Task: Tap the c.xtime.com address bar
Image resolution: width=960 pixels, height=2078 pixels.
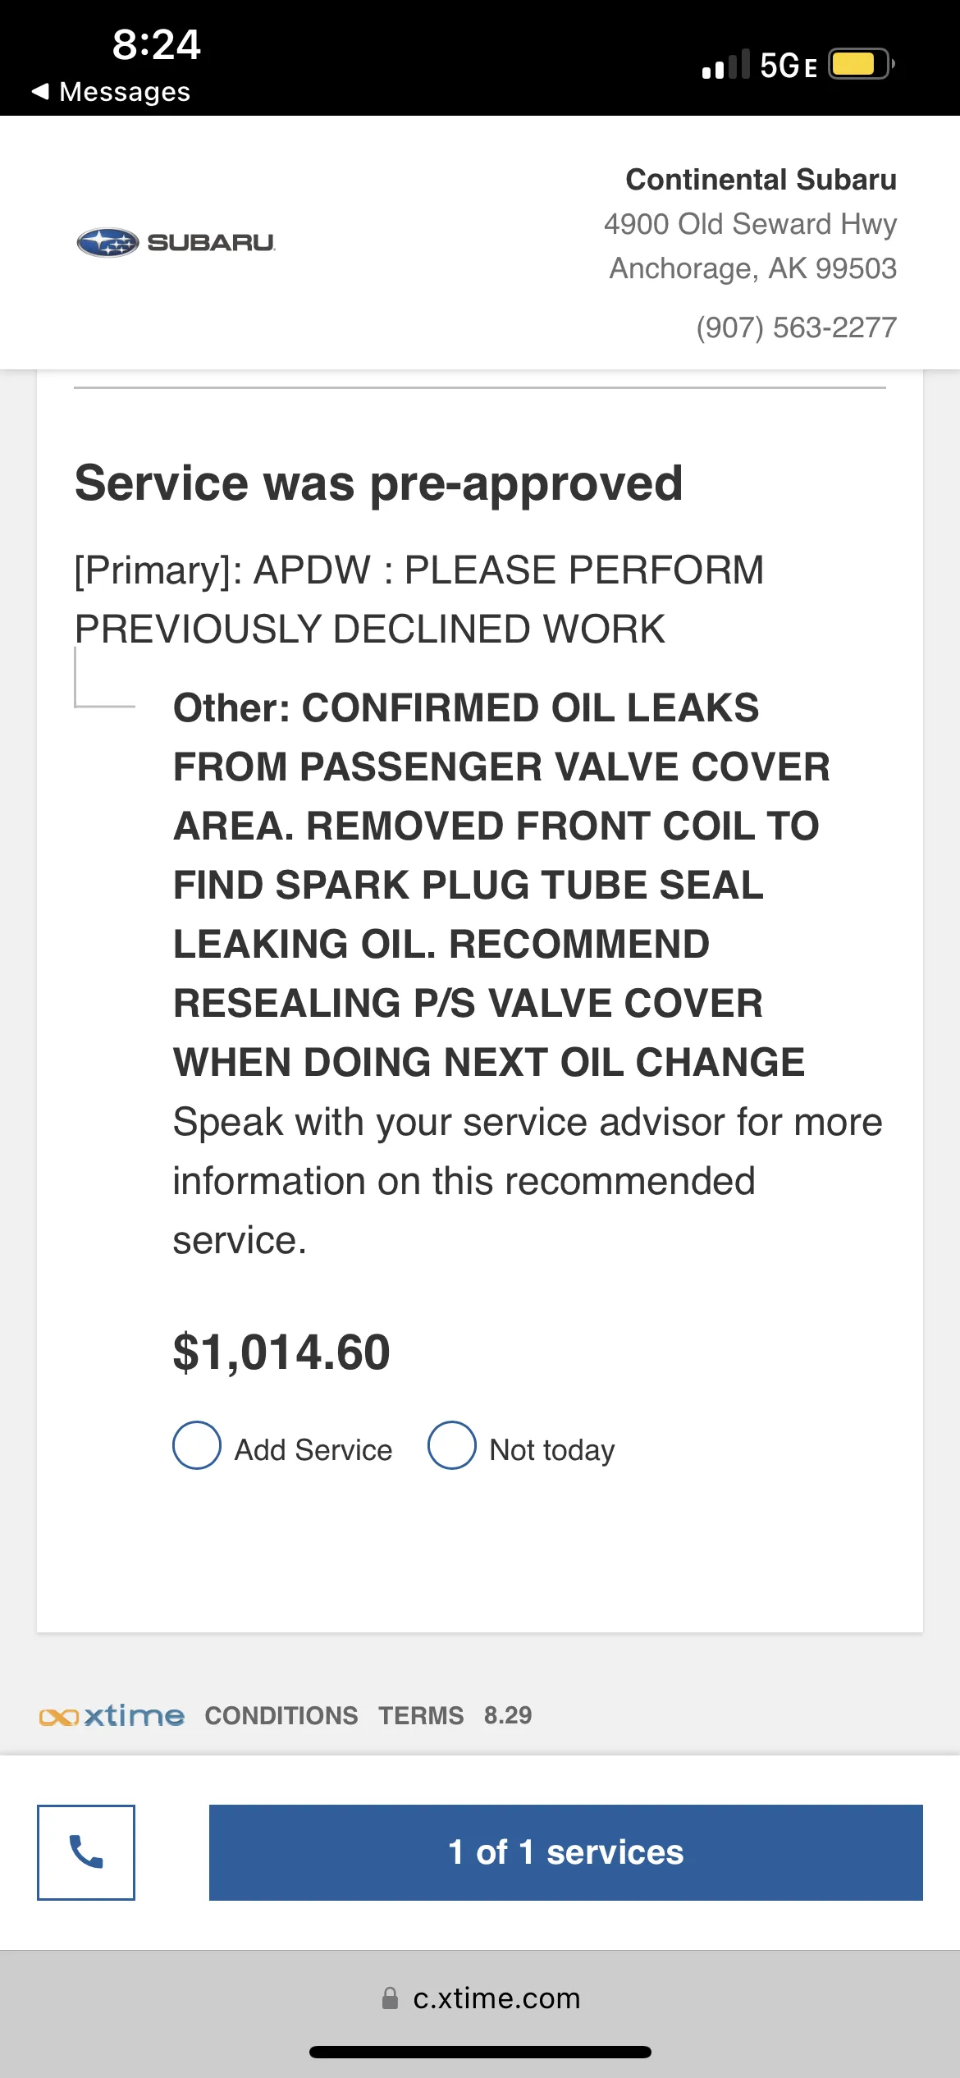Action: (480, 1998)
